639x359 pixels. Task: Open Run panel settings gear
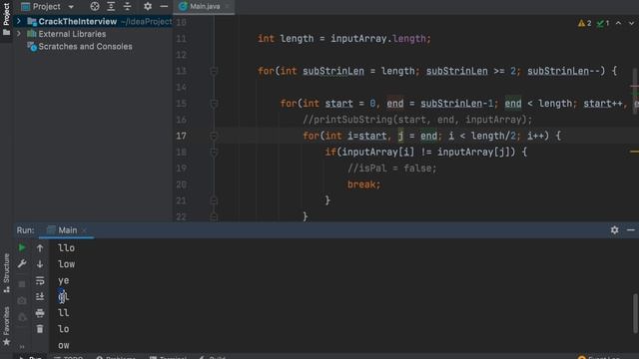click(615, 230)
